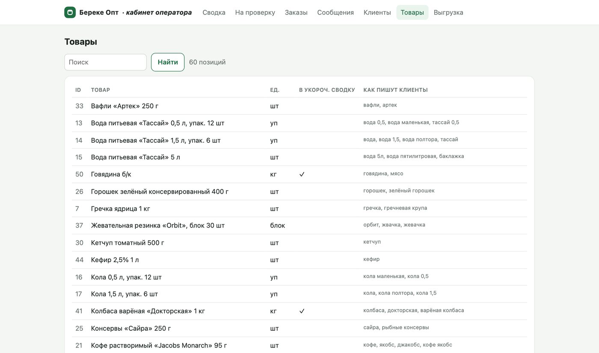Click the Береке Опт brand name
Image resolution: width=599 pixels, height=353 pixels.
pos(99,12)
